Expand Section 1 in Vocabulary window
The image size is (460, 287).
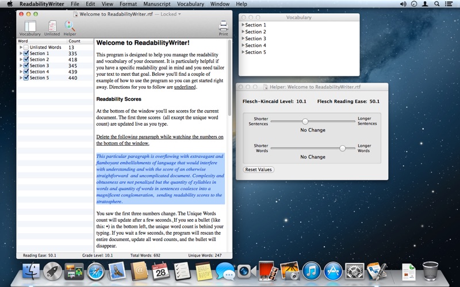tap(243, 25)
